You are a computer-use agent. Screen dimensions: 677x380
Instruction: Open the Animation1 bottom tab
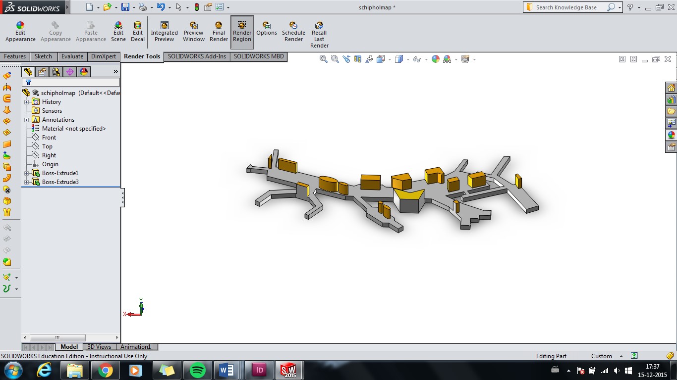pos(136,347)
